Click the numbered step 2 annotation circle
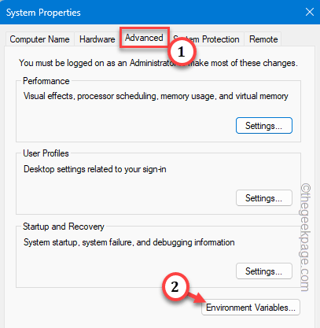Viewport: 320px width, 328px height. tap(175, 286)
